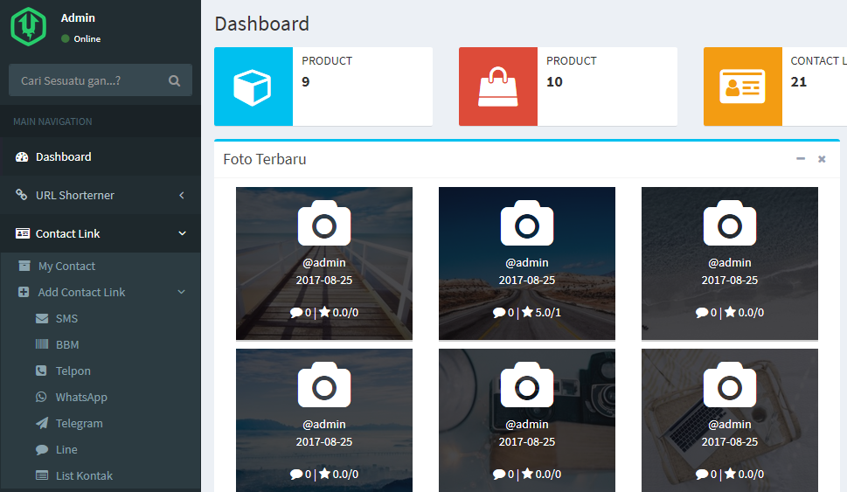Click the orange contact card icon

point(743,87)
